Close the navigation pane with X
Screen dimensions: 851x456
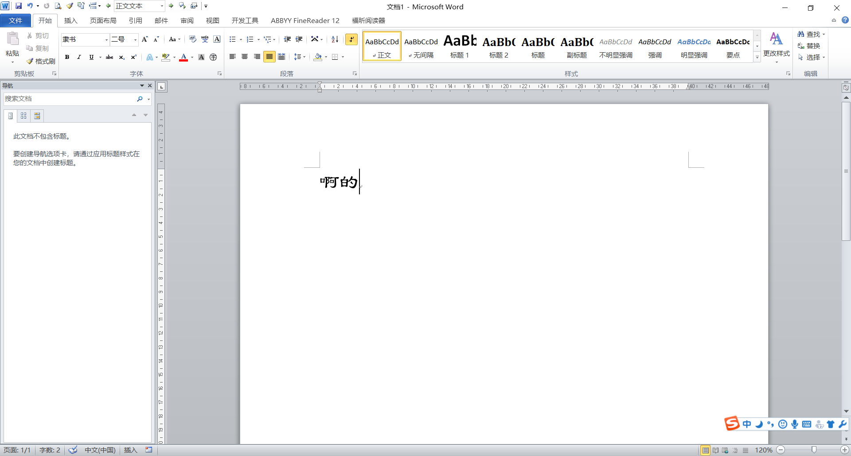pyautogui.click(x=150, y=85)
